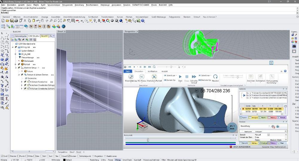Viewport: 299px width, 161px height.
Task: Click the Zurück Op button
Action: (170, 80)
